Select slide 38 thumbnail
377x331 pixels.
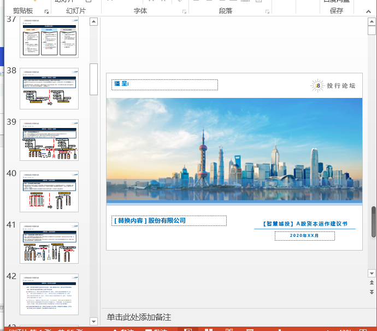click(x=49, y=89)
